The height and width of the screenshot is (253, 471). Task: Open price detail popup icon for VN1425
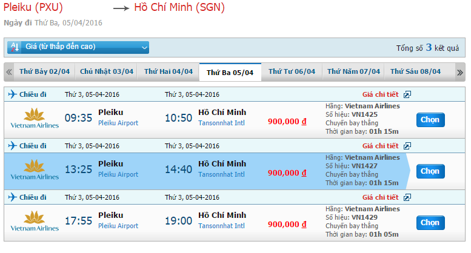[407, 94]
